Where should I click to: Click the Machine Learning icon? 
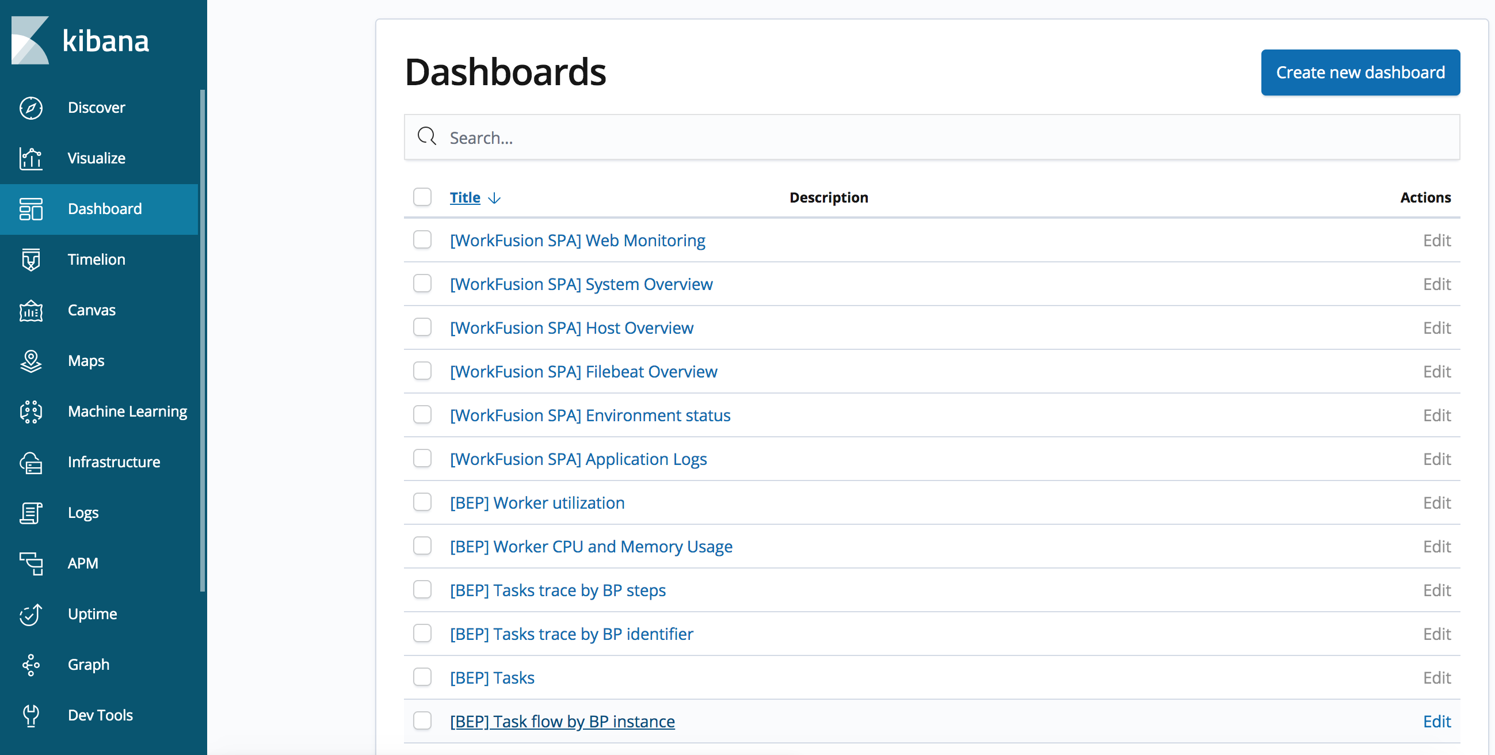[x=30, y=411]
